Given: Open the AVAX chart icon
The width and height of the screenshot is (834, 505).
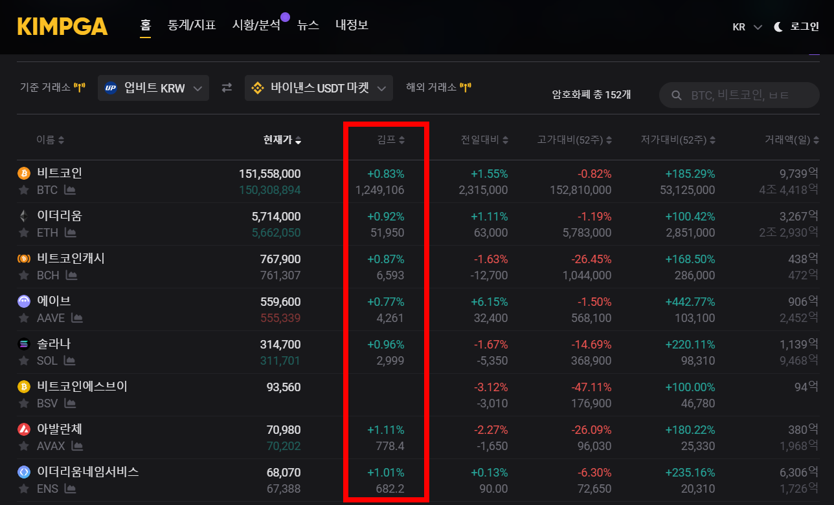Looking at the screenshot, I should click(x=77, y=446).
